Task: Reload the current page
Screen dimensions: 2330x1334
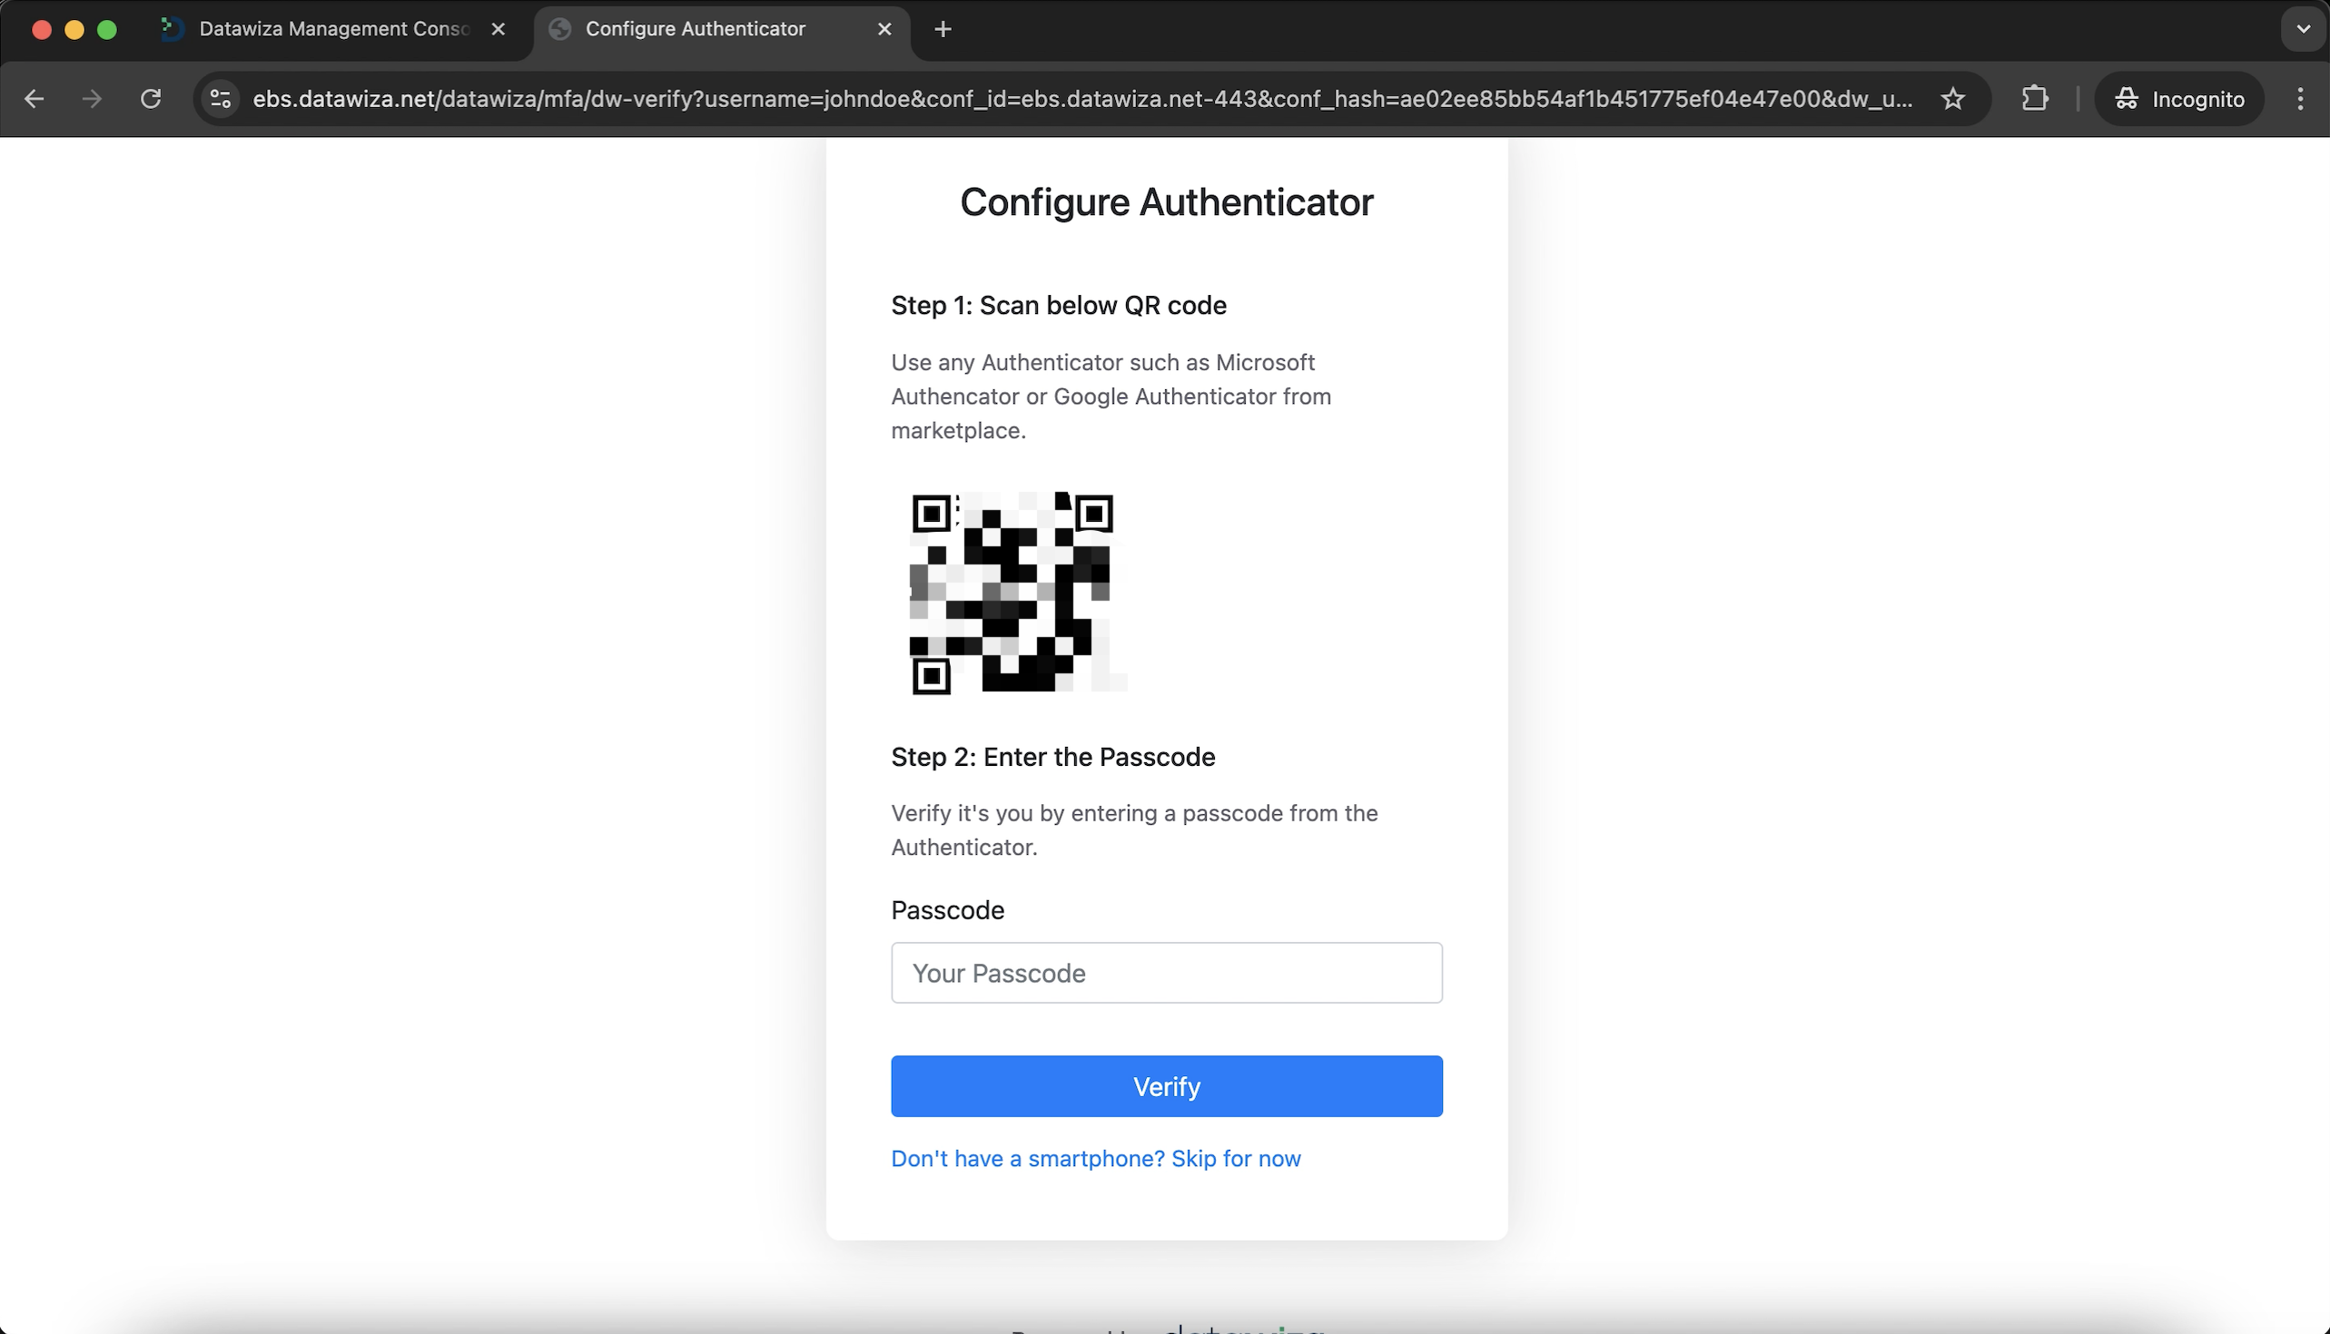Action: 152,99
